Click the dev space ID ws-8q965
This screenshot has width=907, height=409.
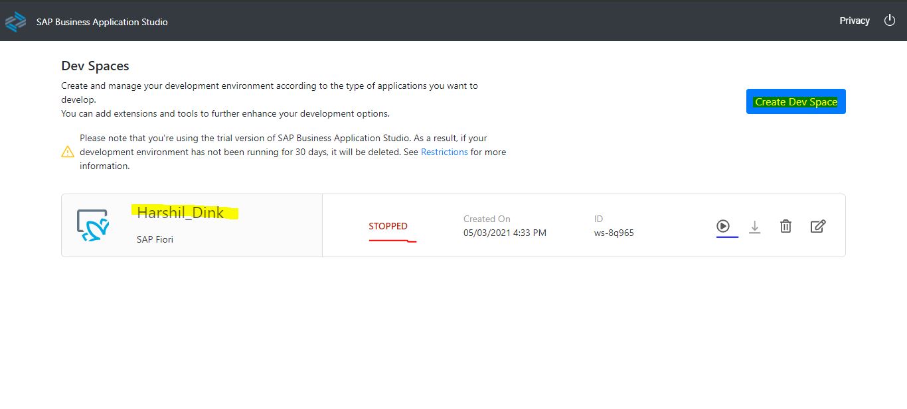(x=614, y=233)
